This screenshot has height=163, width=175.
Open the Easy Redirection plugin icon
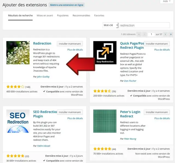pyautogui.click(x=105, y=53)
